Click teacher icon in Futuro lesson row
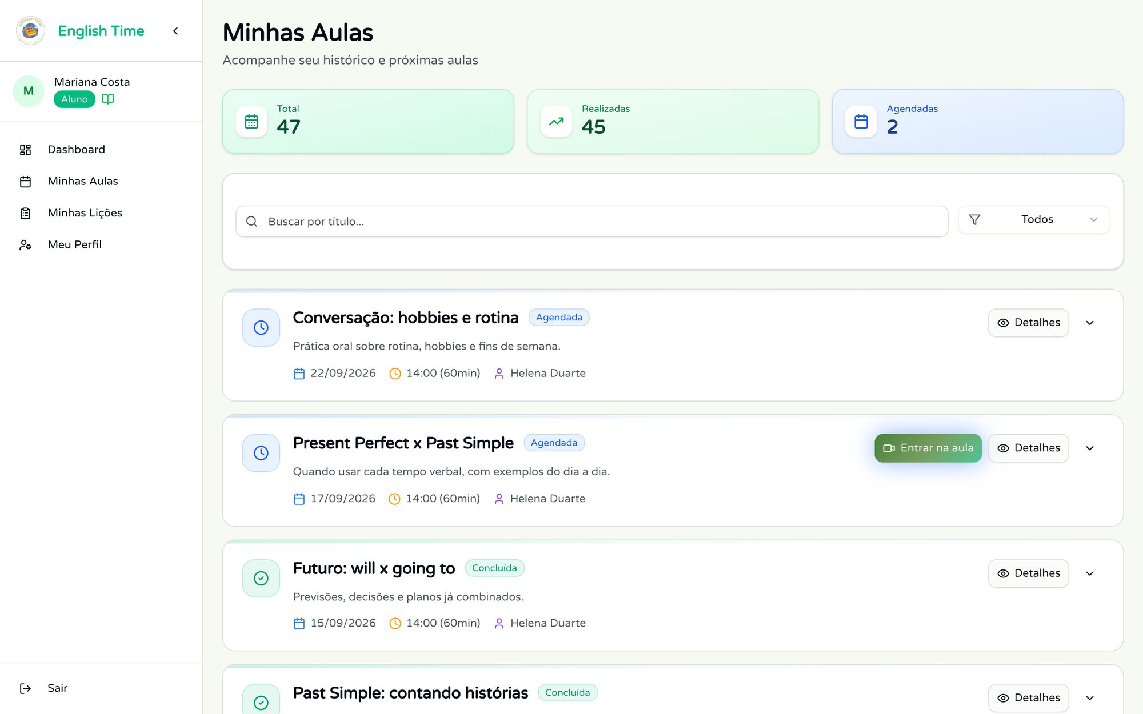Image resolution: width=1143 pixels, height=714 pixels. tap(499, 623)
